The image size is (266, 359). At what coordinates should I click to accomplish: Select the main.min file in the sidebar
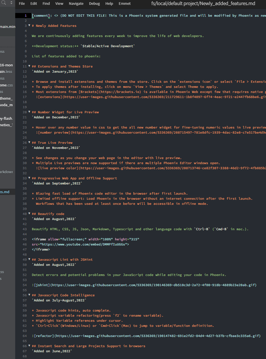[x=8, y=27]
